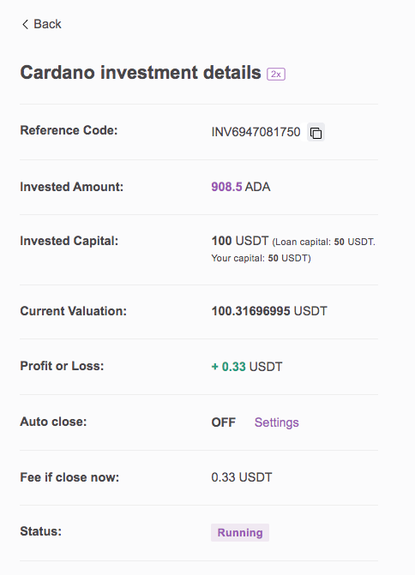Click the Loan capital 50 USDT note
415x575 pixels.
pos(324,242)
